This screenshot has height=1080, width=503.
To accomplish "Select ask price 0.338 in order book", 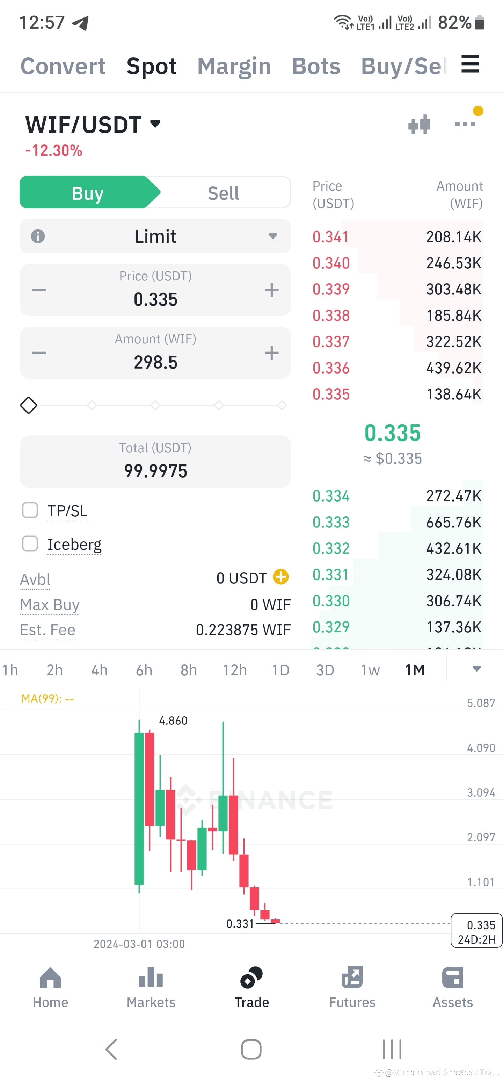I will tap(330, 315).
